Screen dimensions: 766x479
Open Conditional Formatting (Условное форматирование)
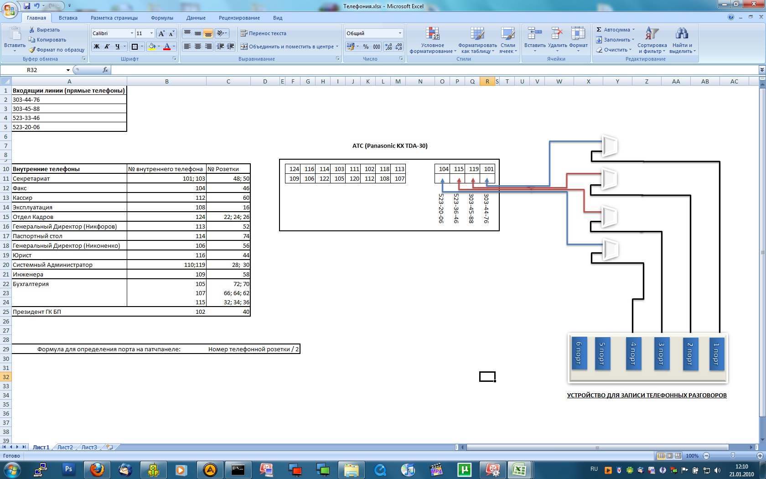pos(432,40)
